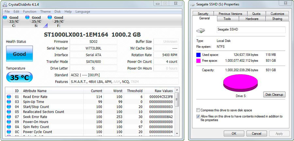Screen dimensions: 294x141
Task: Click the Attribute Name column header
Action: pos(52,91)
